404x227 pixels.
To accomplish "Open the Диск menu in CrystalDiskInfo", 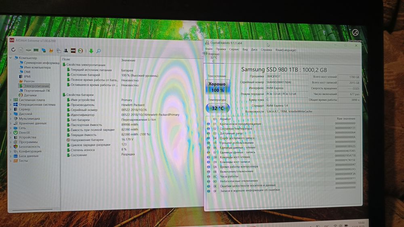I will pos(254,50).
